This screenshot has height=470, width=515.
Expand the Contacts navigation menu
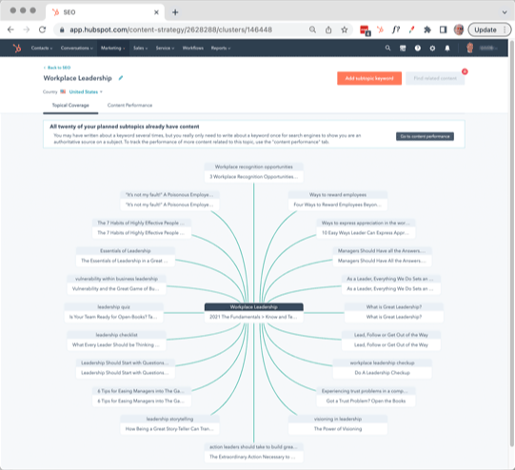pyautogui.click(x=42, y=48)
